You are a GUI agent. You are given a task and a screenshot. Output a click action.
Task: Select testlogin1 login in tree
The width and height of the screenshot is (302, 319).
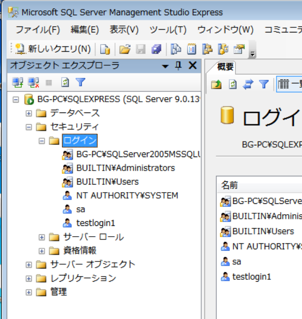pos(96,223)
